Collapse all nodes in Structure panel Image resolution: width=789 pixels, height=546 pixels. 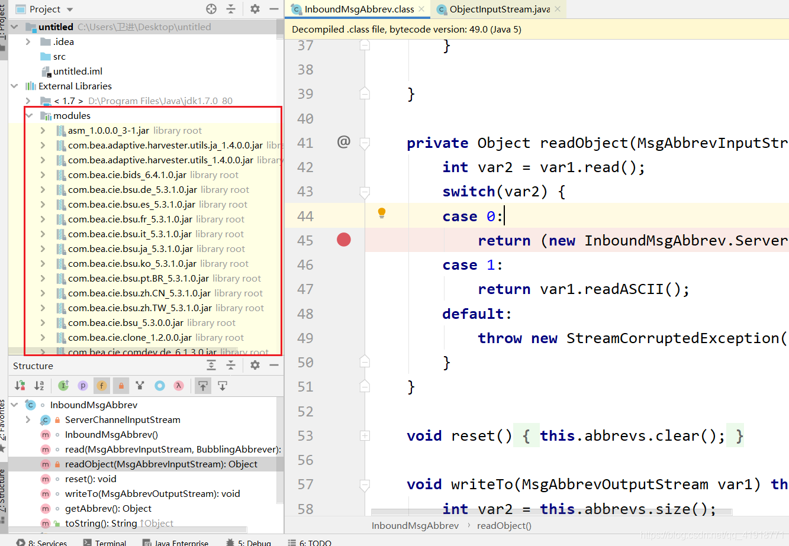coord(231,366)
